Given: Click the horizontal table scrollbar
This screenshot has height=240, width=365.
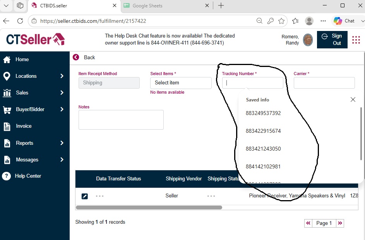Looking at the screenshot, I should pos(149,207).
